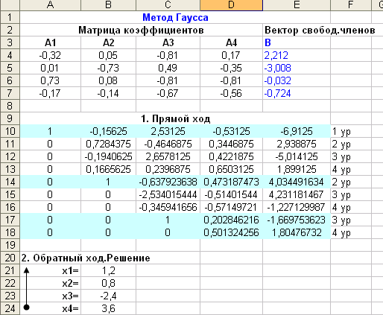
Task: Select cell with value -0,17
Action: coord(51,93)
